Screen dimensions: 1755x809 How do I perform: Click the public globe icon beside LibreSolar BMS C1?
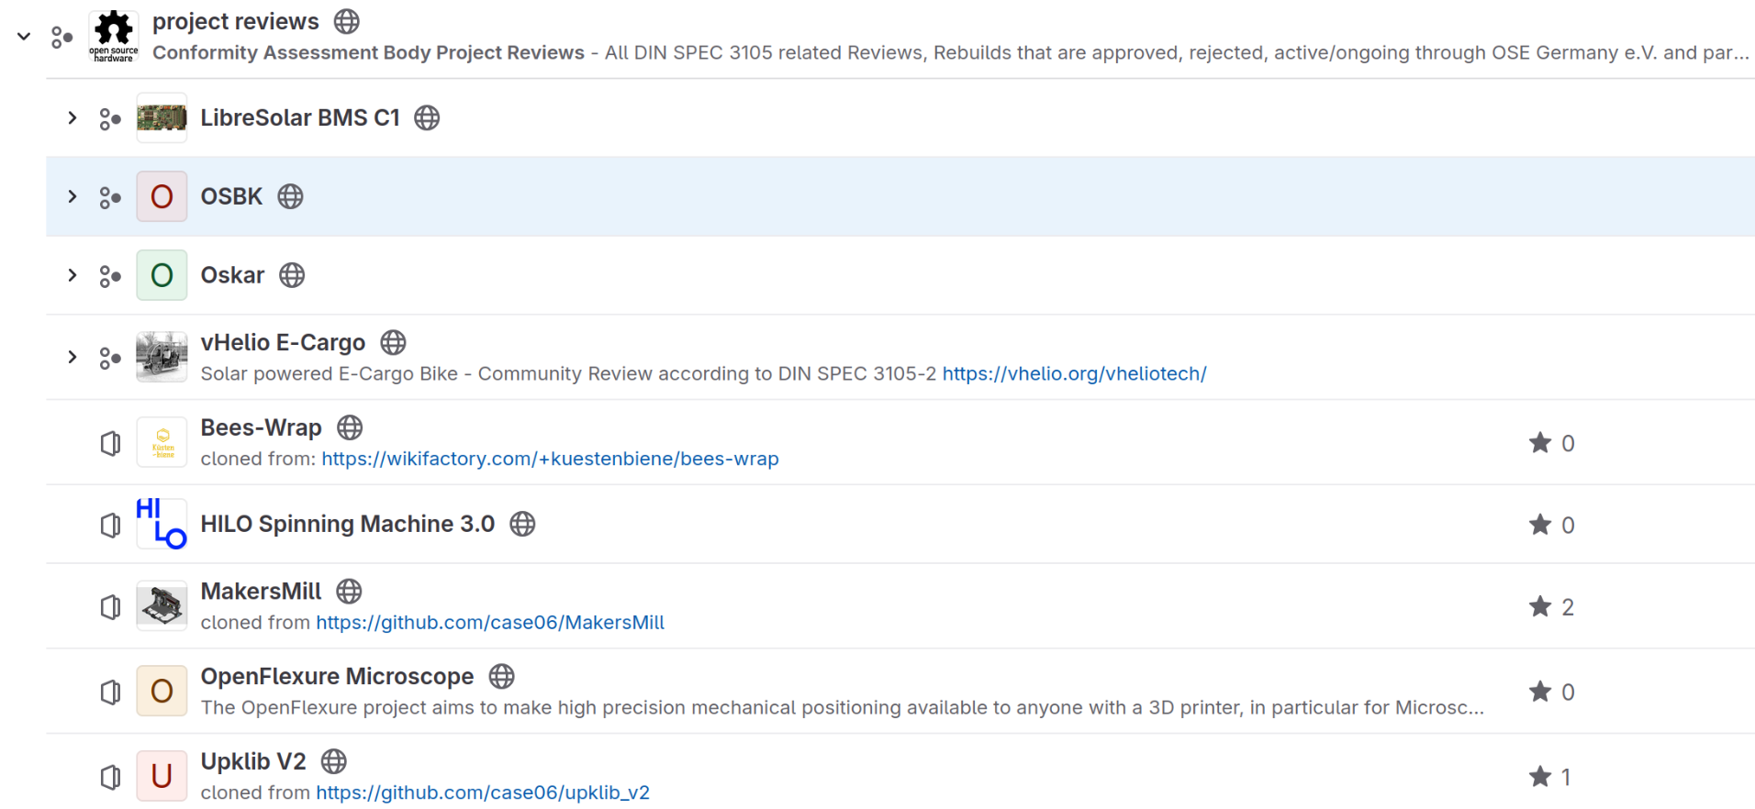click(427, 117)
